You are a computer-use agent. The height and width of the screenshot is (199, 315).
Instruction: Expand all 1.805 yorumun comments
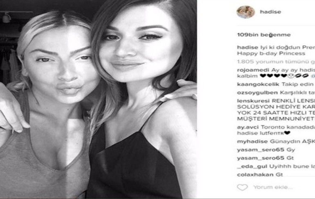(276, 62)
